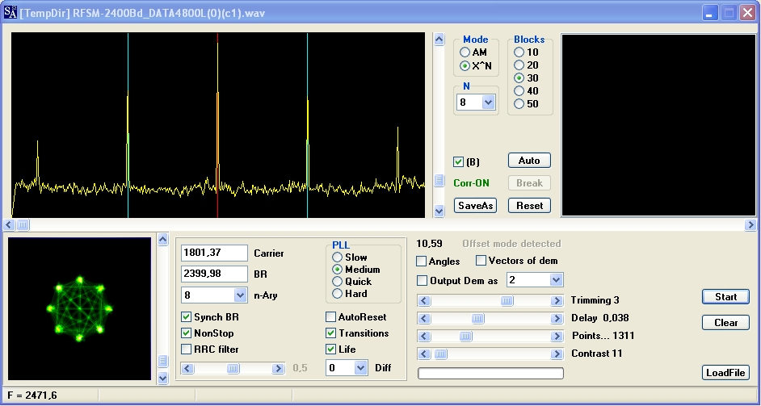Open the Output Dem as dropdown
Image resolution: width=761 pixels, height=406 pixels.
[x=556, y=280]
